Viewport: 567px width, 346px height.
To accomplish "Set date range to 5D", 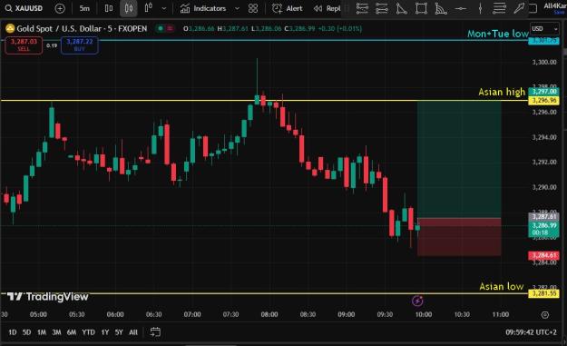I will (26, 331).
